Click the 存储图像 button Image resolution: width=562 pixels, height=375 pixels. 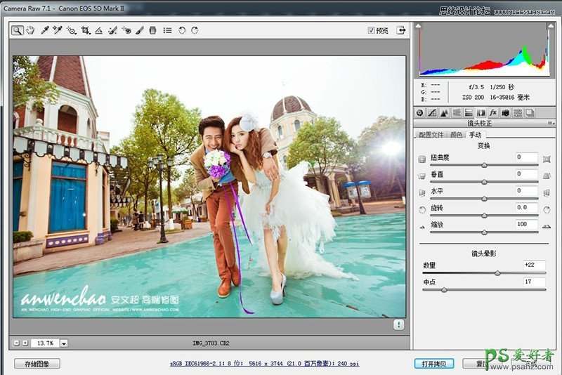click(37, 364)
